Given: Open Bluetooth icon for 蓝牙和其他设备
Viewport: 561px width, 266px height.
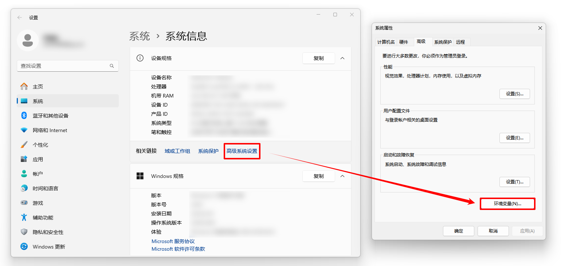Looking at the screenshot, I should [24, 115].
